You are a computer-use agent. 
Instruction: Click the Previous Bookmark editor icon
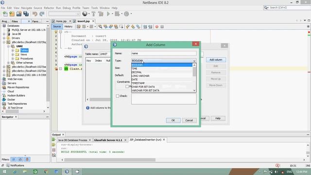(128, 27)
